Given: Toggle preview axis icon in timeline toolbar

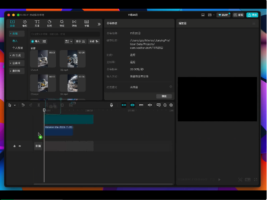Looking at the screenshot, I should click(150, 105).
